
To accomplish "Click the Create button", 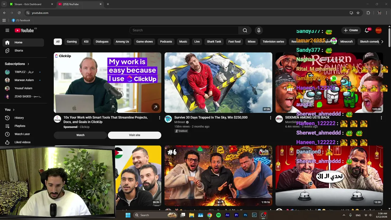I will (351, 30).
